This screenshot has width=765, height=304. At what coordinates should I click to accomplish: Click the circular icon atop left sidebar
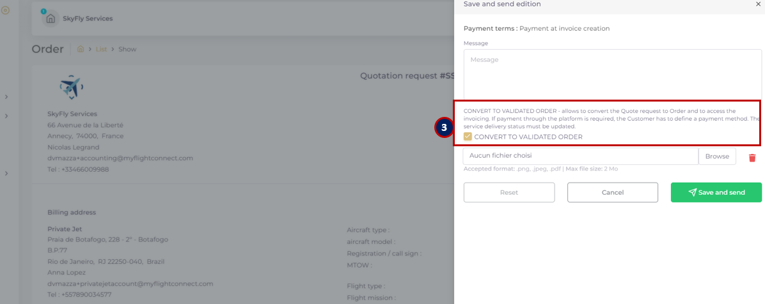pos(6,10)
